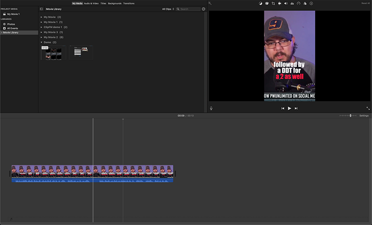372x225 pixels.
Task: Open the Speed adjustment tool
Action: 299,3
